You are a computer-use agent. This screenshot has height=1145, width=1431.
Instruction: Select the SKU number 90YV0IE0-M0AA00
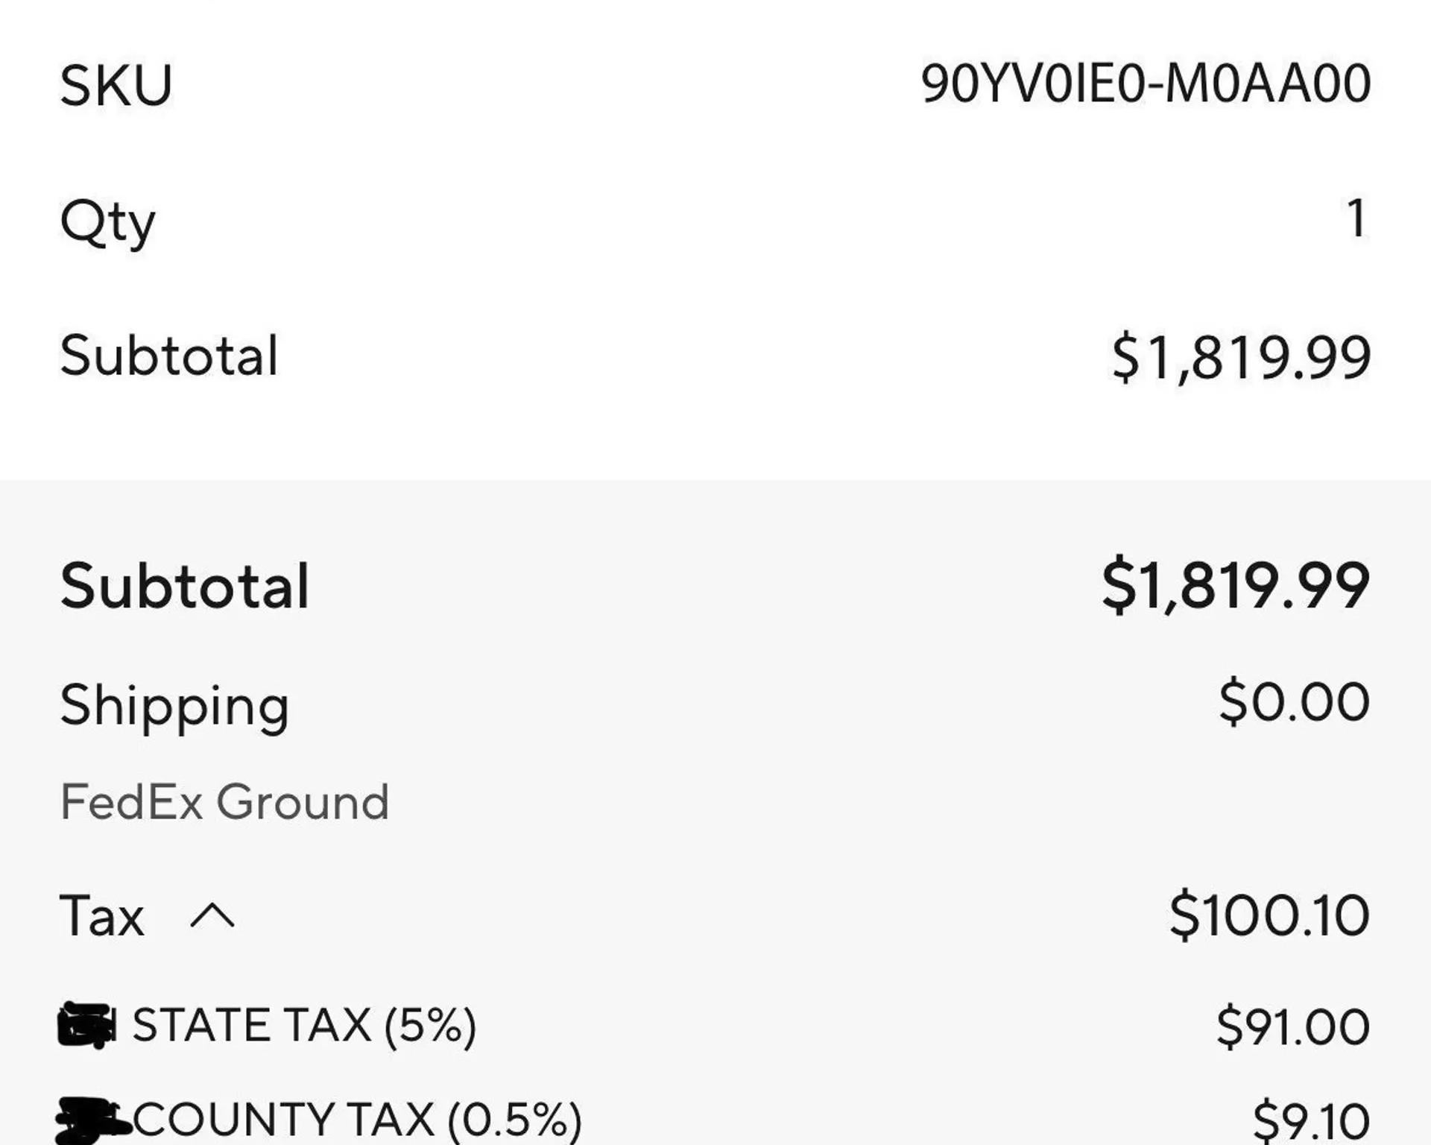(1146, 83)
